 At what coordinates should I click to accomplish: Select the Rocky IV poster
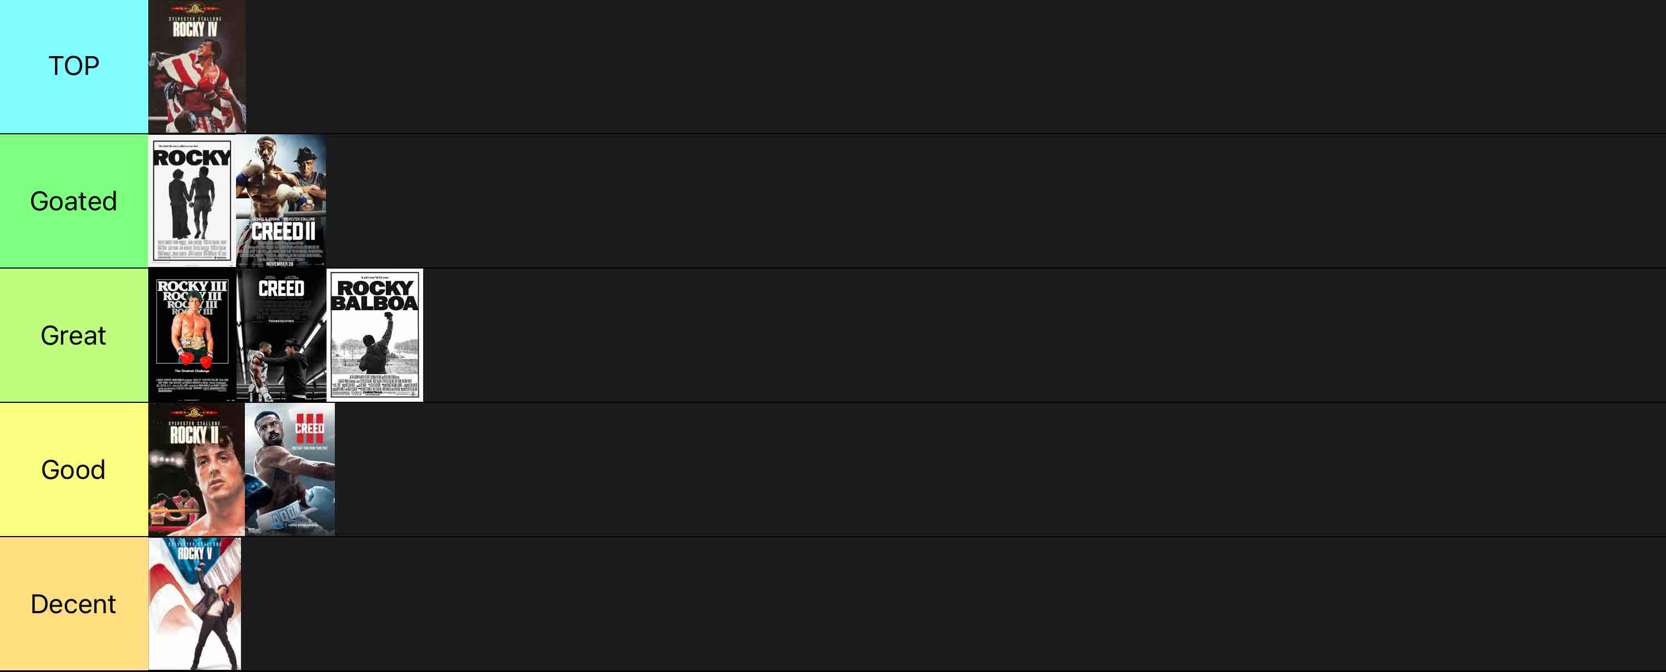197,67
